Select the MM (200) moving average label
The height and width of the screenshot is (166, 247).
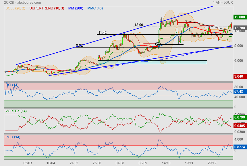(76, 8)
